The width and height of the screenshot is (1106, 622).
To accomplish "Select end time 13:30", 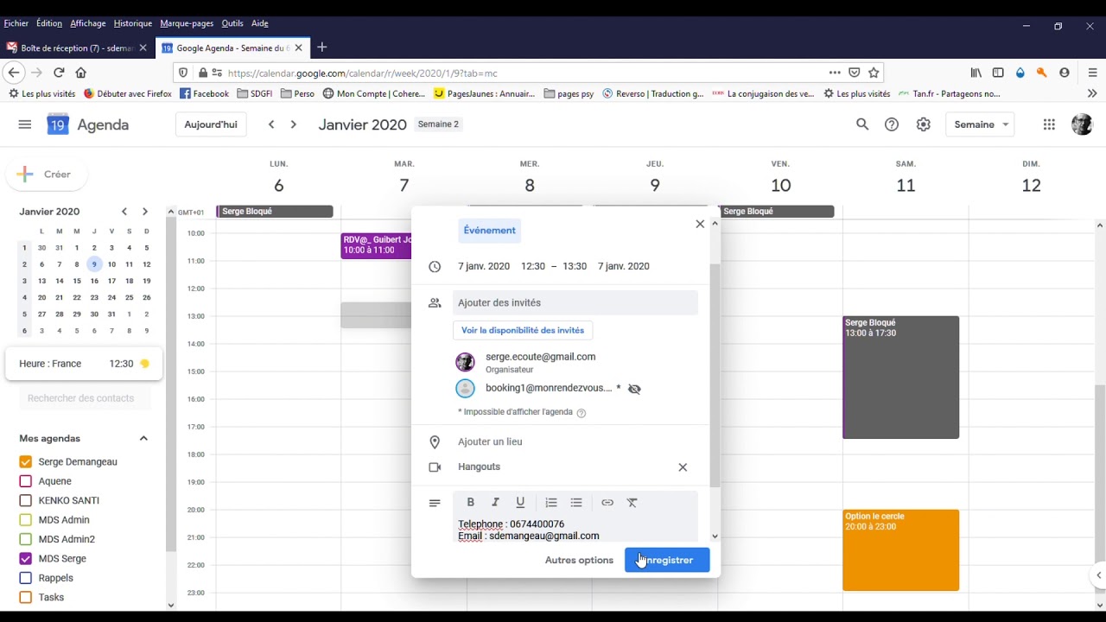I will tap(575, 266).
